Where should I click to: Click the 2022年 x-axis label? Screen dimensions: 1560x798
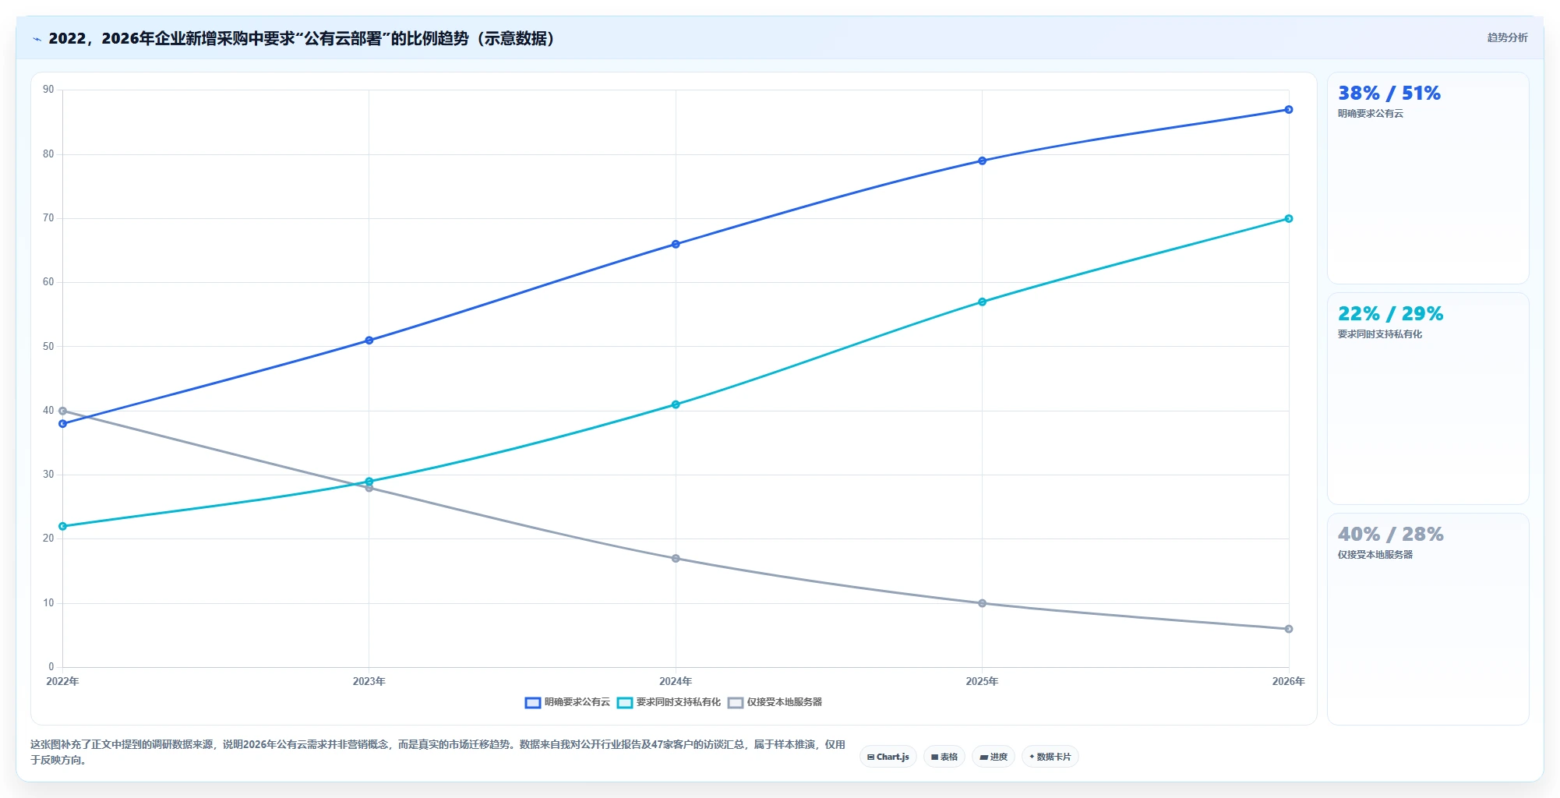pos(63,681)
